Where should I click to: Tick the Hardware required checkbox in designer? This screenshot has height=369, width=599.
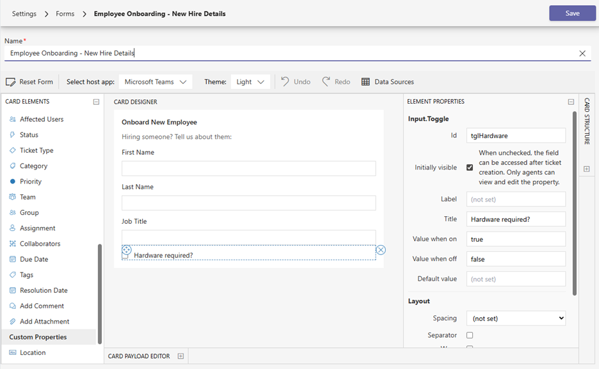126,256
